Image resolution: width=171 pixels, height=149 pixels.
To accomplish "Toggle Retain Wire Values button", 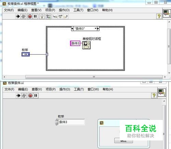I will (x=49, y=16).
